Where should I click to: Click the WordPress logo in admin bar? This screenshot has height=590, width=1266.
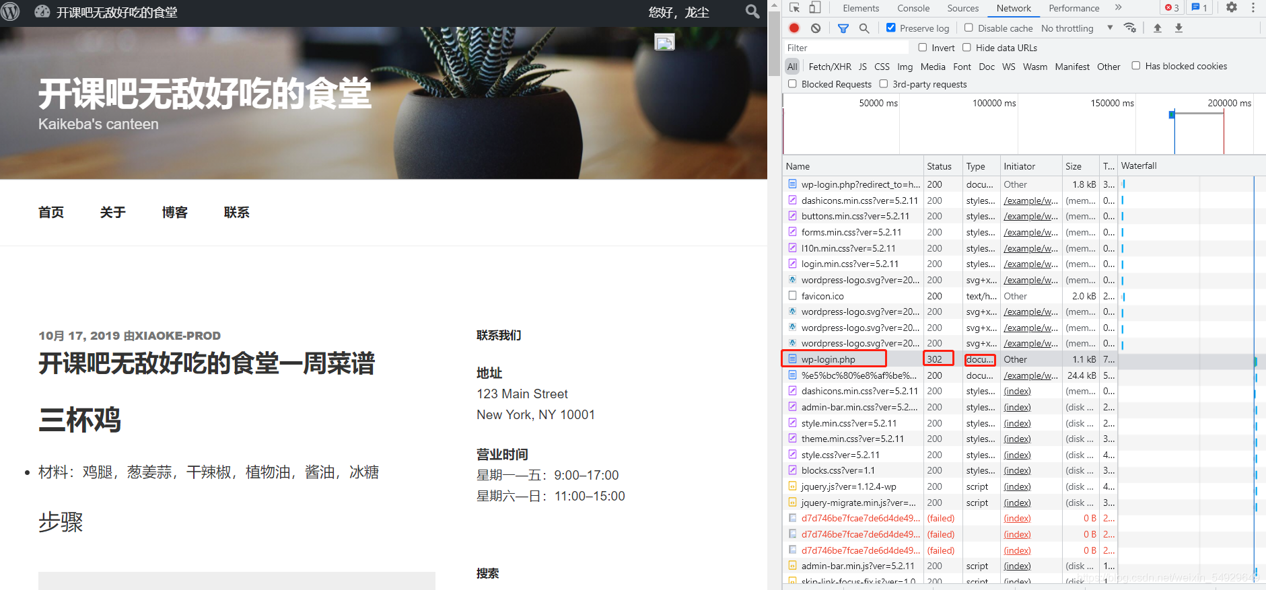10,11
